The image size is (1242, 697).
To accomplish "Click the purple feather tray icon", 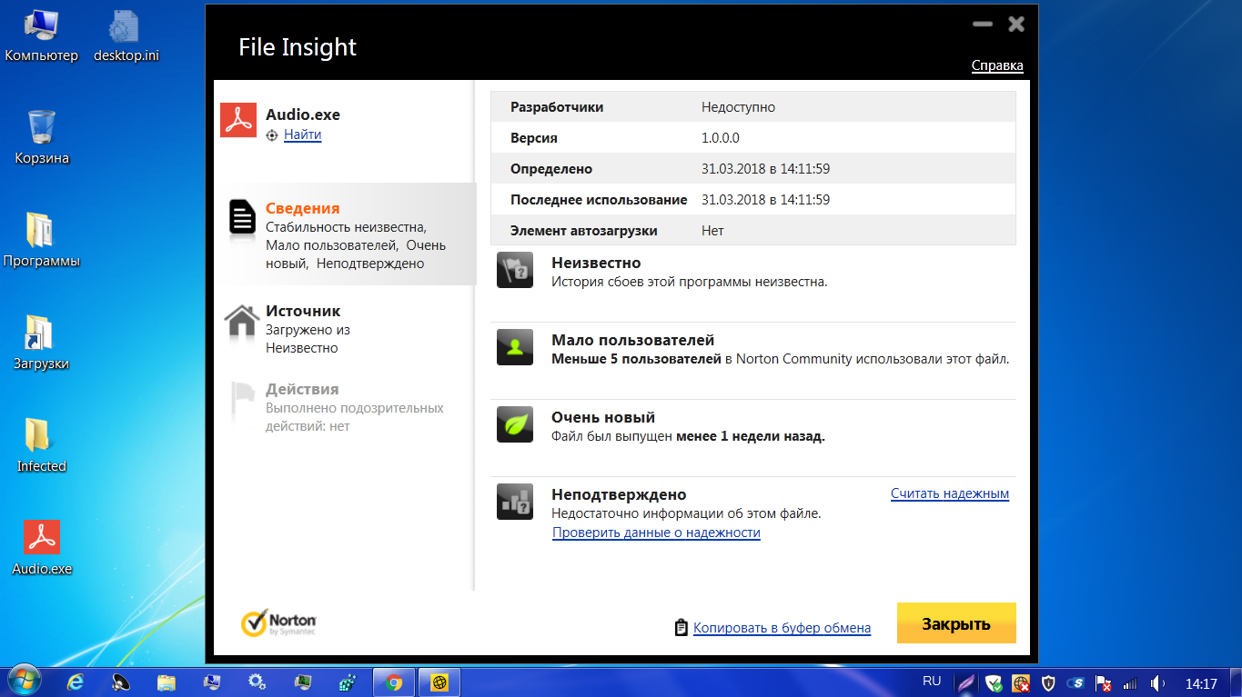I will 966,682.
